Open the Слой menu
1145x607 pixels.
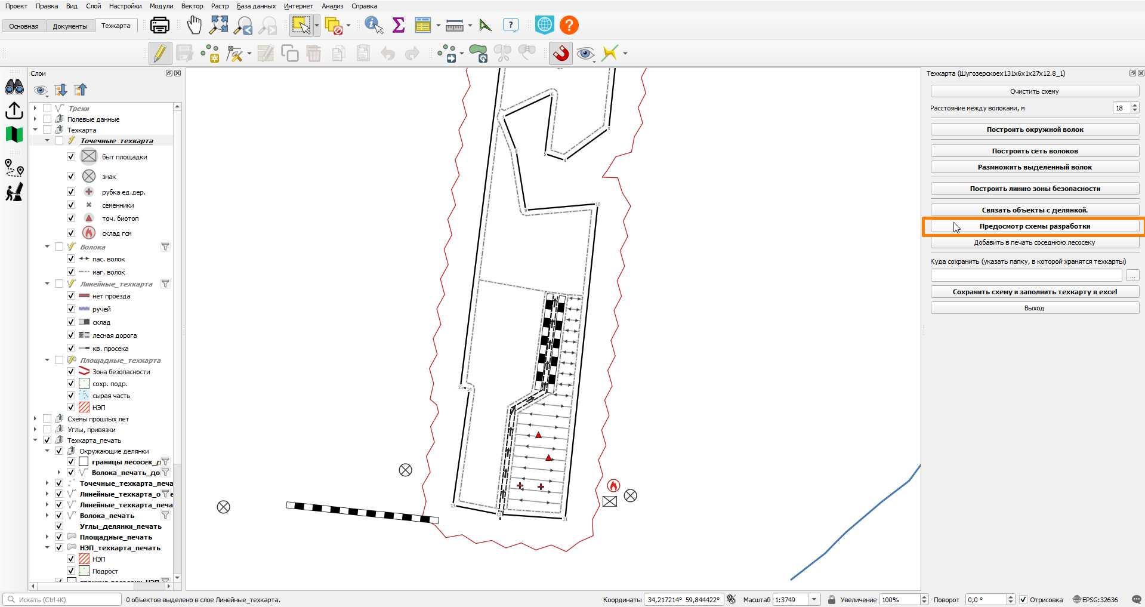93,6
